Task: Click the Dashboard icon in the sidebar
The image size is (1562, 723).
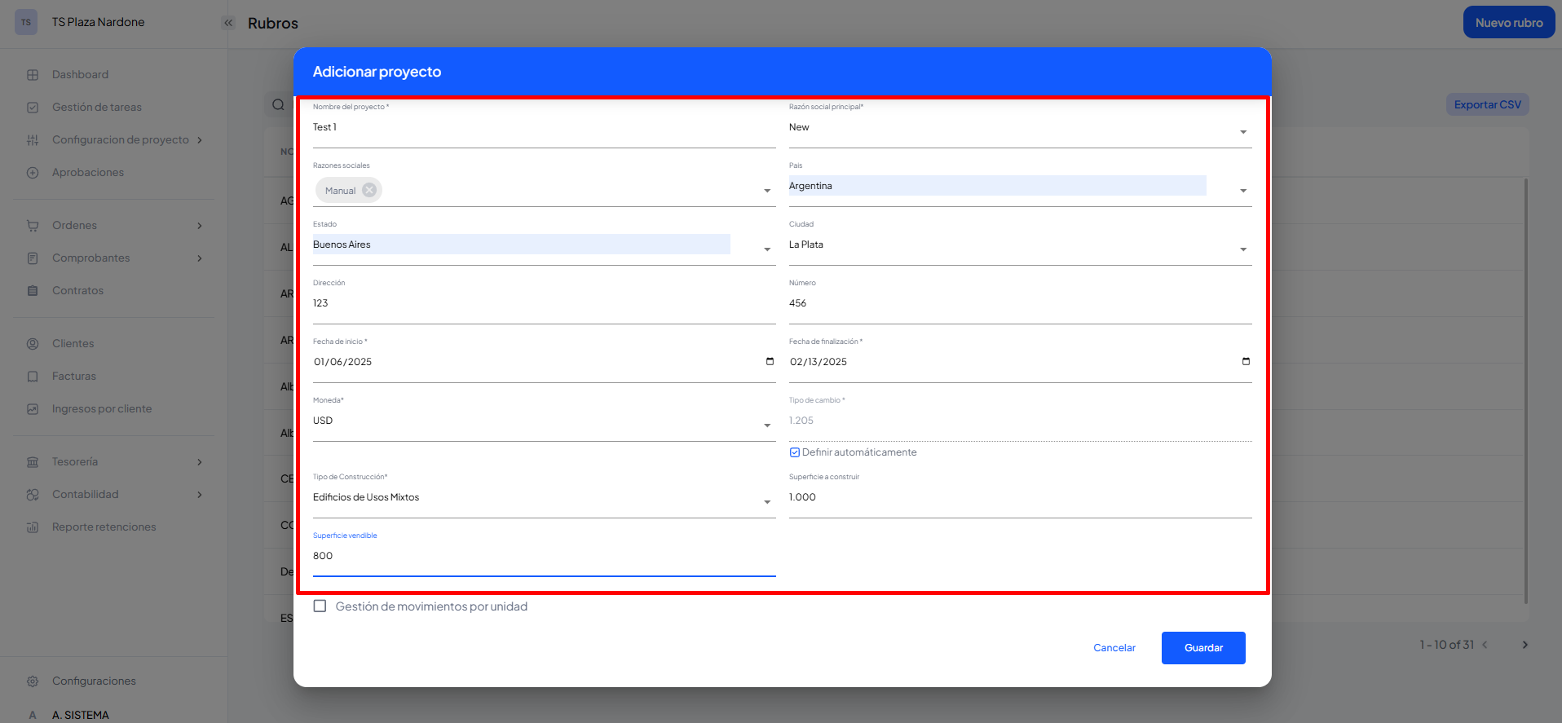Action: pyautogui.click(x=33, y=75)
